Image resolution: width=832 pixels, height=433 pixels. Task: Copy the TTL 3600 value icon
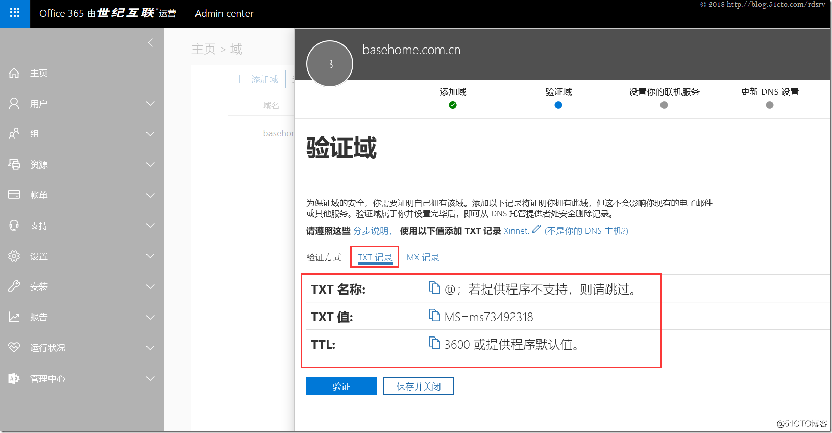point(434,343)
